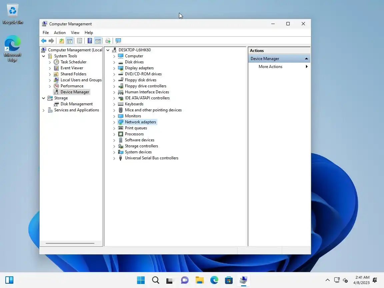Expand the Display adapters chevron

point(114,68)
